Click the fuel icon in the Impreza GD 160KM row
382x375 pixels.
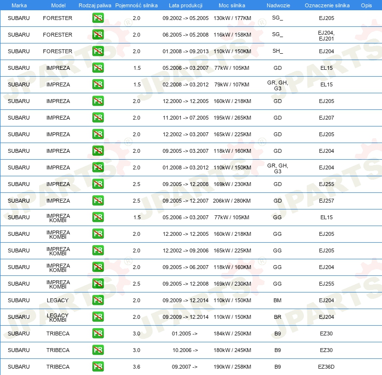point(98,151)
